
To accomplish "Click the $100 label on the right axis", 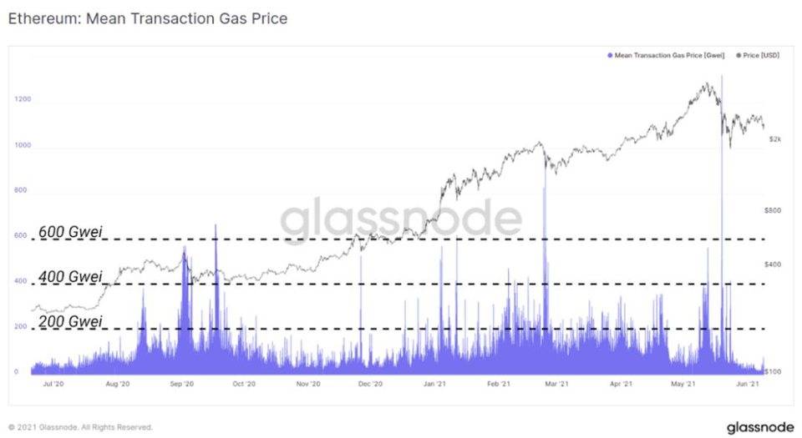I will point(774,370).
